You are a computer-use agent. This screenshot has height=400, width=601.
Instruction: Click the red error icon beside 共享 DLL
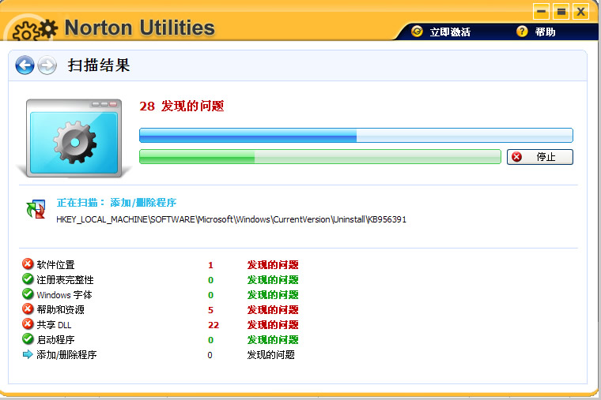click(28, 324)
